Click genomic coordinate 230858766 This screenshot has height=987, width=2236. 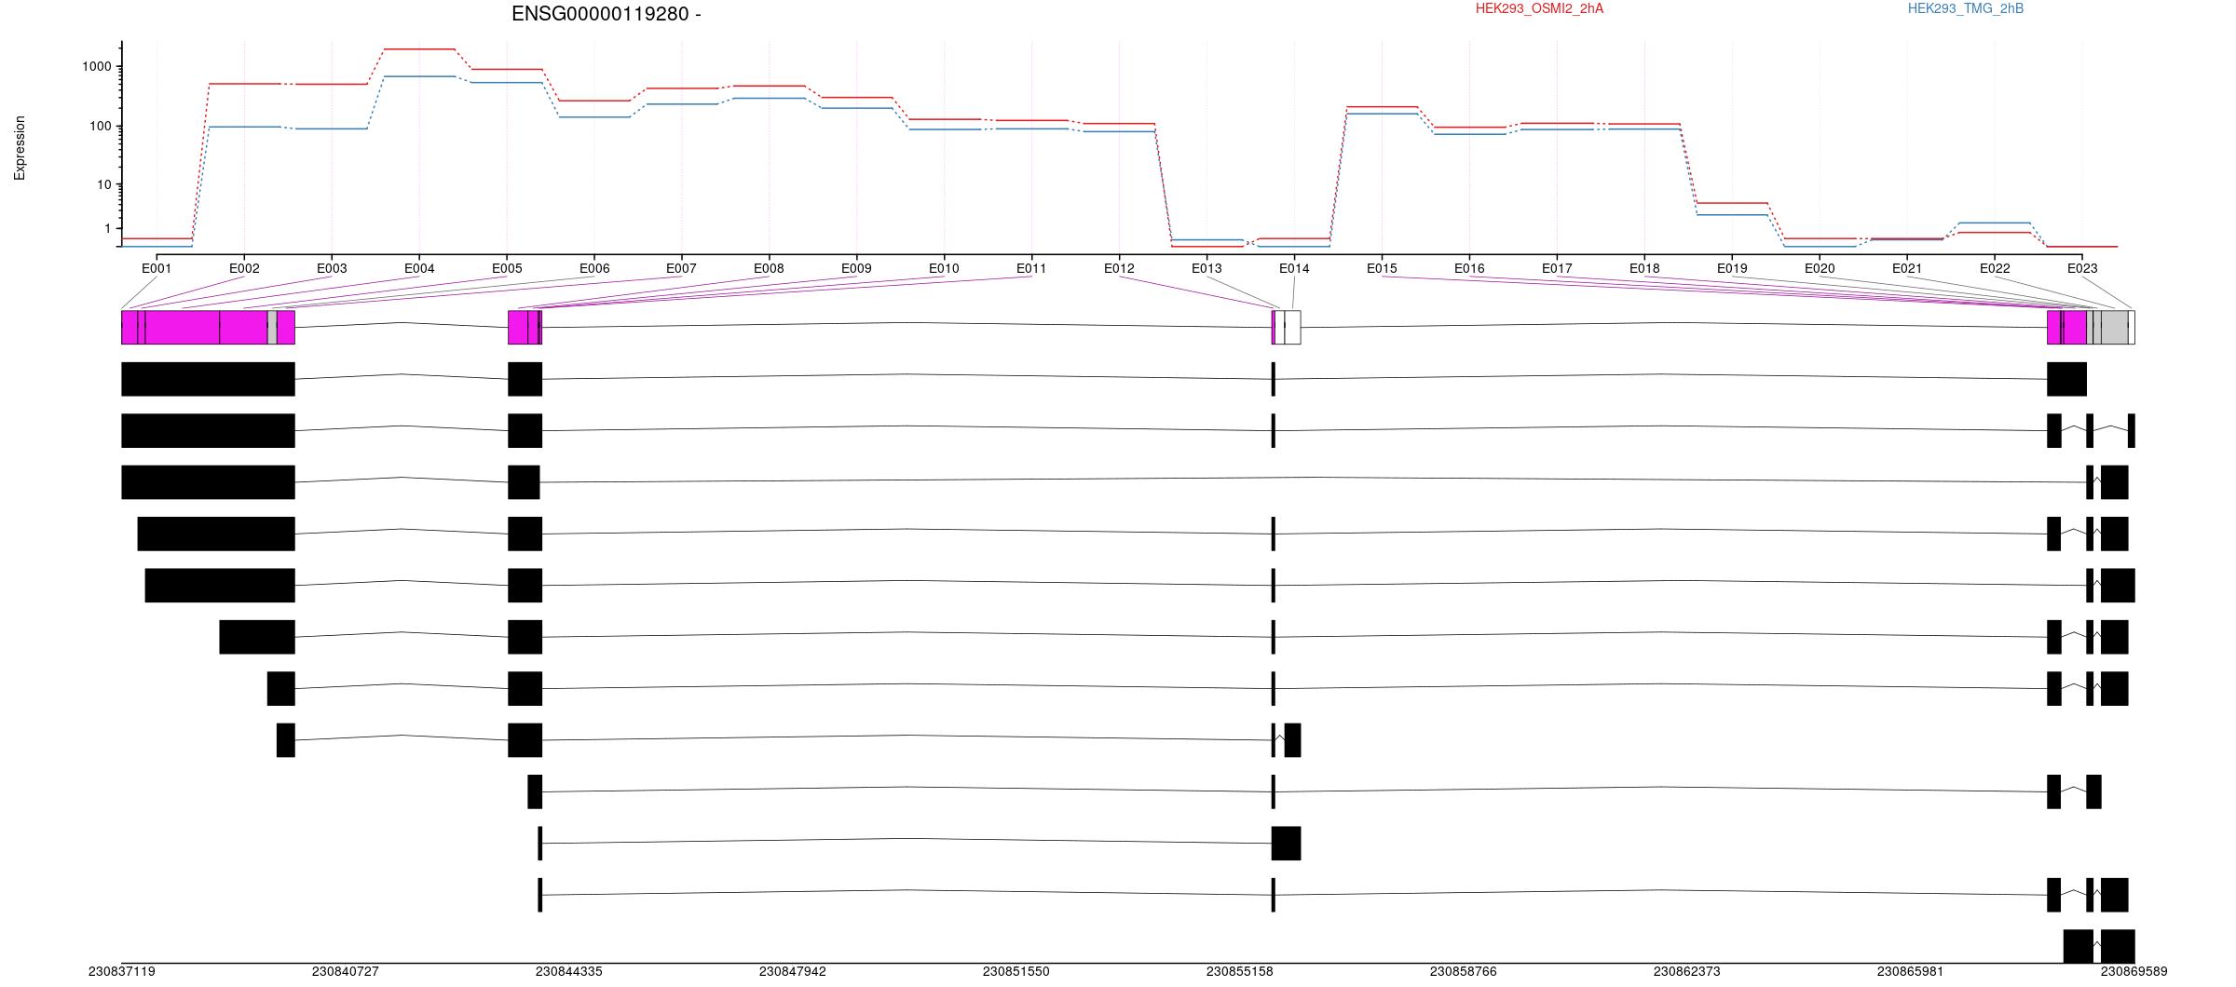click(1464, 971)
